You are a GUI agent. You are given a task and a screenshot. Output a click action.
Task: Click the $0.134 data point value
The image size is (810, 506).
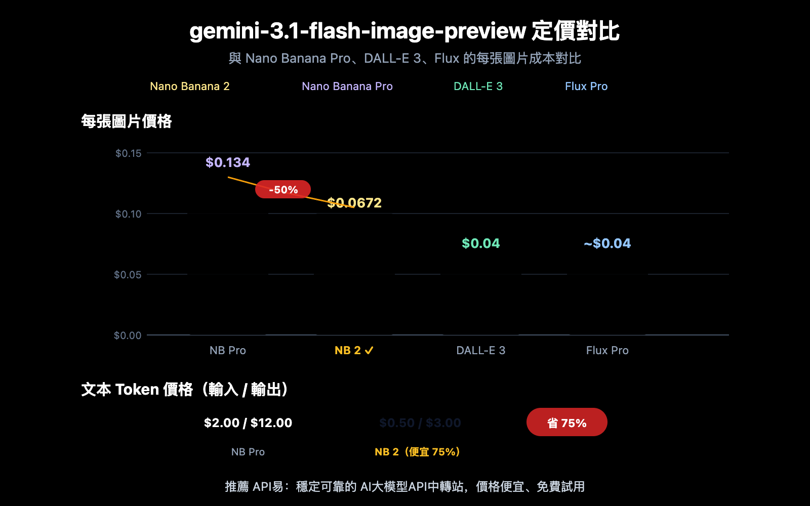(227, 162)
